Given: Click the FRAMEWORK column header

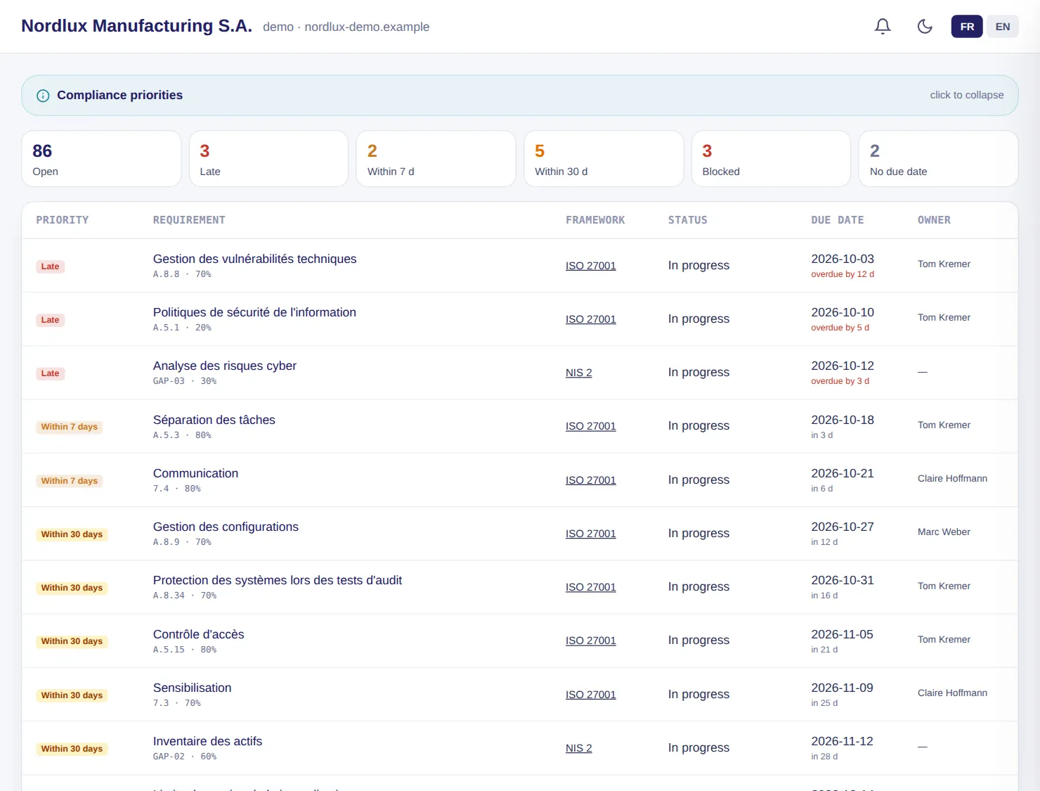Looking at the screenshot, I should (595, 220).
